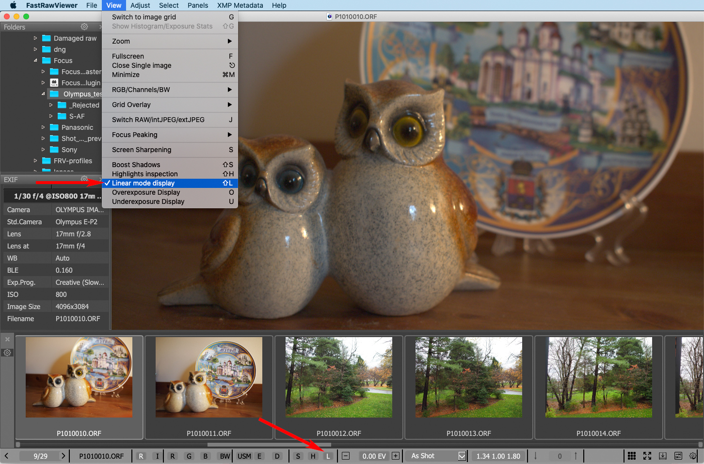The height and width of the screenshot is (464, 704).
Task: Click the fullscreen expand arrows icon
Action: (647, 456)
